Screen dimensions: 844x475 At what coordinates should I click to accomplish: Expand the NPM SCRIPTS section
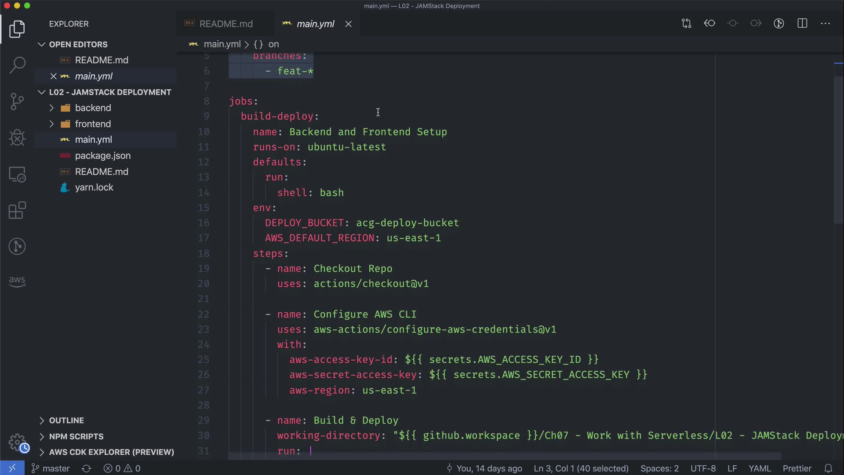[x=76, y=436]
